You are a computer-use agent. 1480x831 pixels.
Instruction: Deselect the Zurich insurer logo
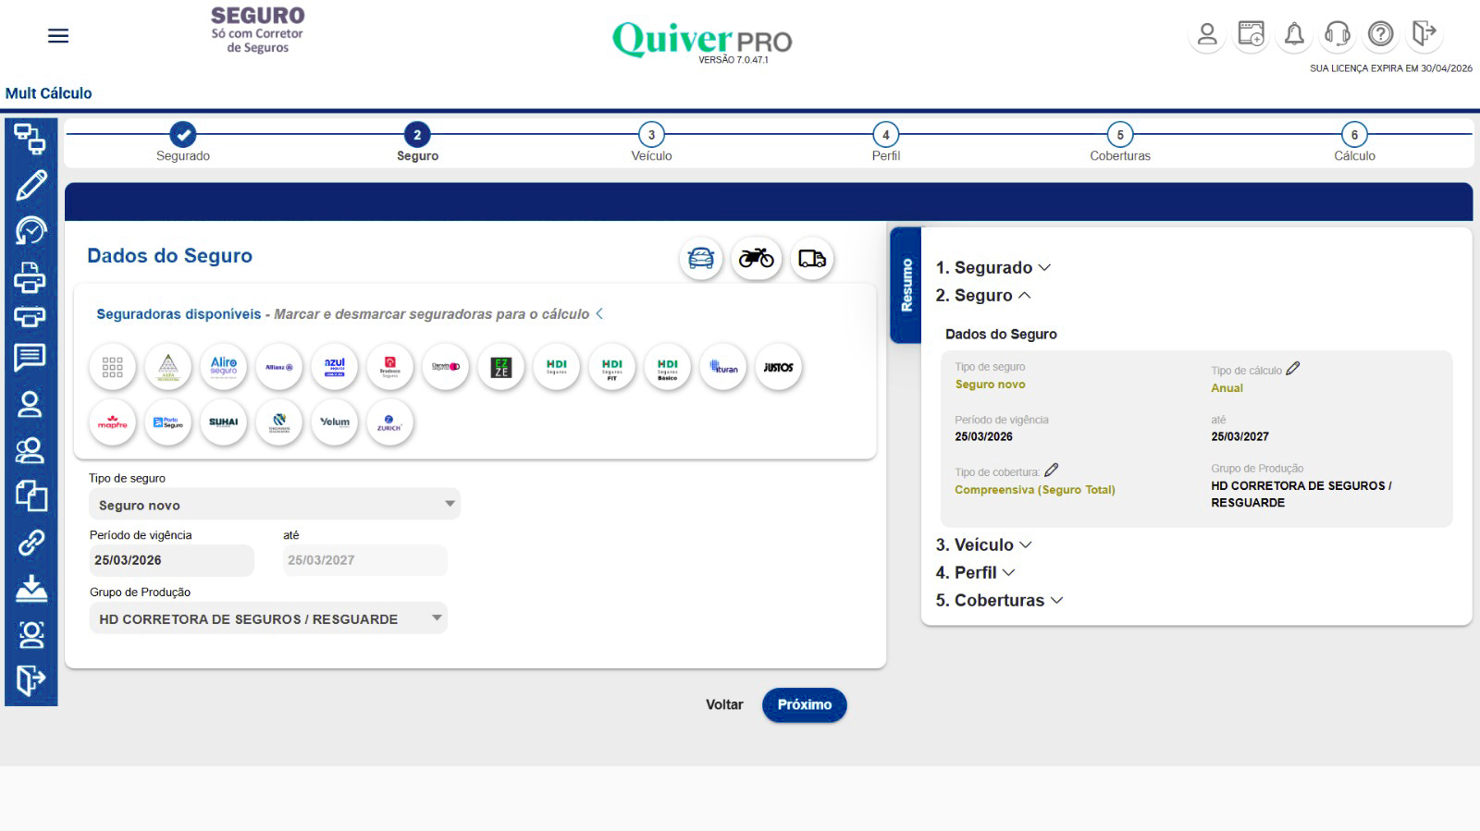click(x=389, y=422)
